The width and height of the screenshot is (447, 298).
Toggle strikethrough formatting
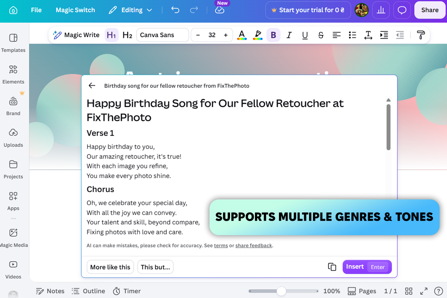coord(321,35)
